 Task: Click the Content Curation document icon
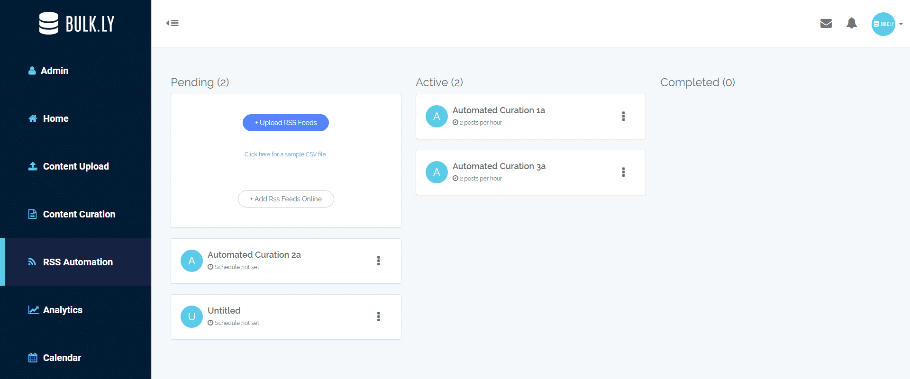[x=32, y=214]
